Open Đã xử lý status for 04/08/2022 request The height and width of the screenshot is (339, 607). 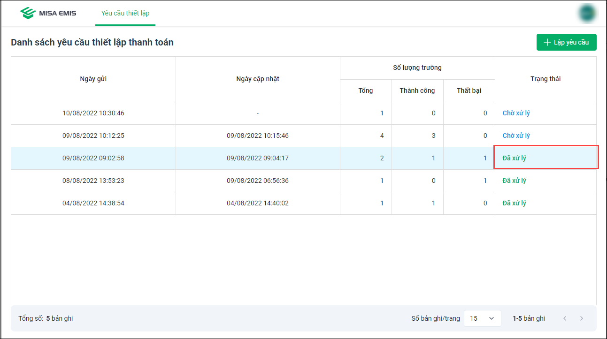pyautogui.click(x=515, y=203)
